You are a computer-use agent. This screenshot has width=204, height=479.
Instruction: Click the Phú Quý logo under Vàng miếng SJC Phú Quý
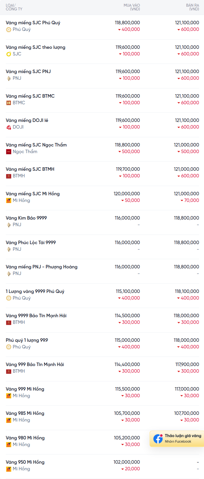point(9,29)
